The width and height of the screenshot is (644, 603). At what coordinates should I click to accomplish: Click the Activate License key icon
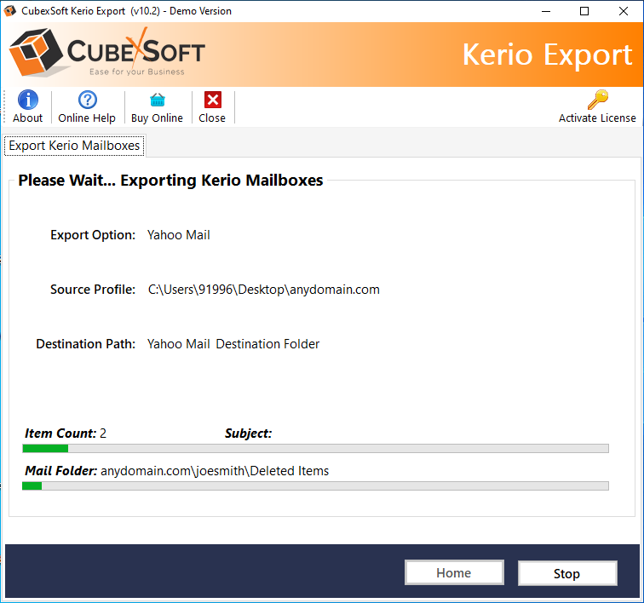[597, 100]
